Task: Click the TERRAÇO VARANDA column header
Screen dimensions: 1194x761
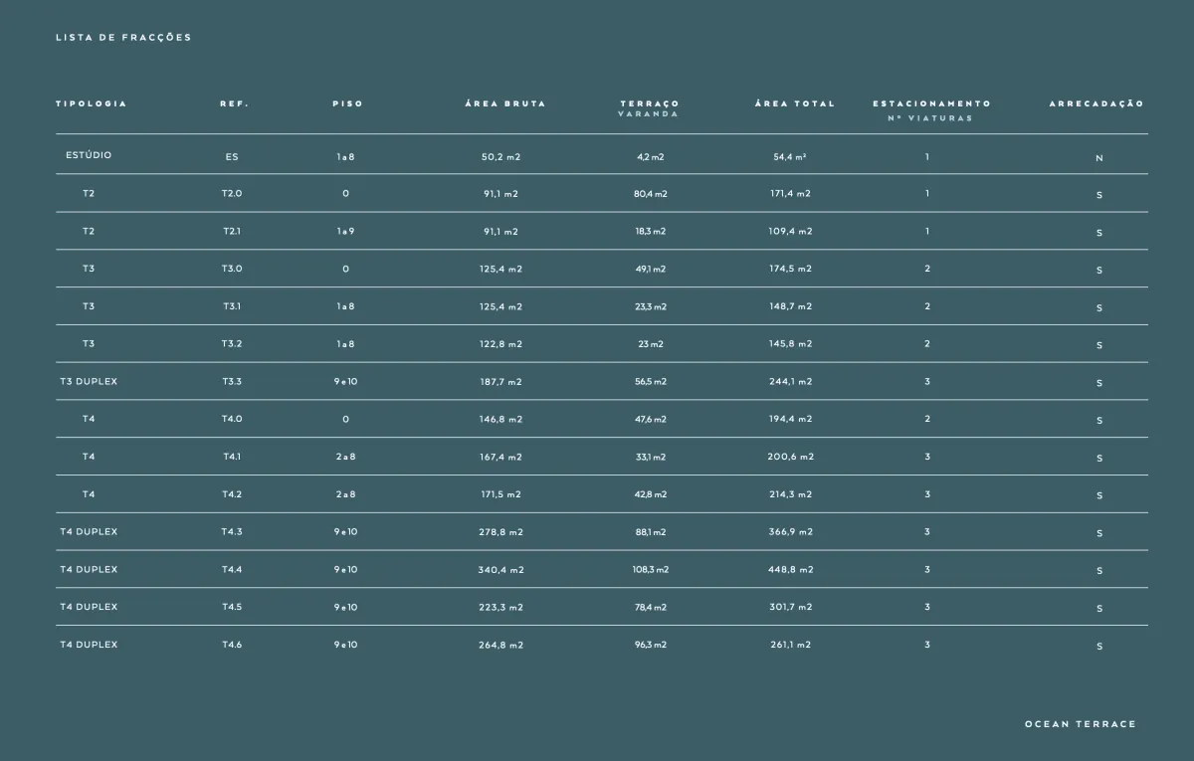Action: [x=650, y=107]
